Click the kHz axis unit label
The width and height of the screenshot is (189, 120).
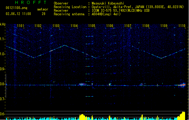tap(3, 24)
